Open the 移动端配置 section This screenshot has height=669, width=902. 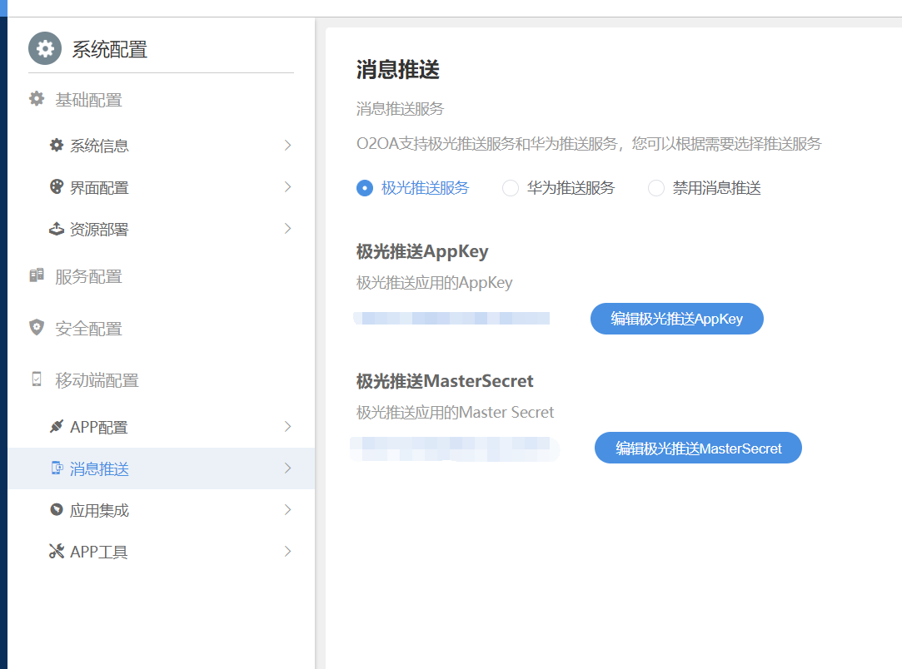(97, 380)
